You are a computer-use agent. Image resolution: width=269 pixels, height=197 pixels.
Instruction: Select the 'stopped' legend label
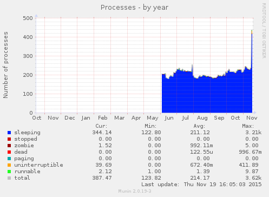[25, 139]
